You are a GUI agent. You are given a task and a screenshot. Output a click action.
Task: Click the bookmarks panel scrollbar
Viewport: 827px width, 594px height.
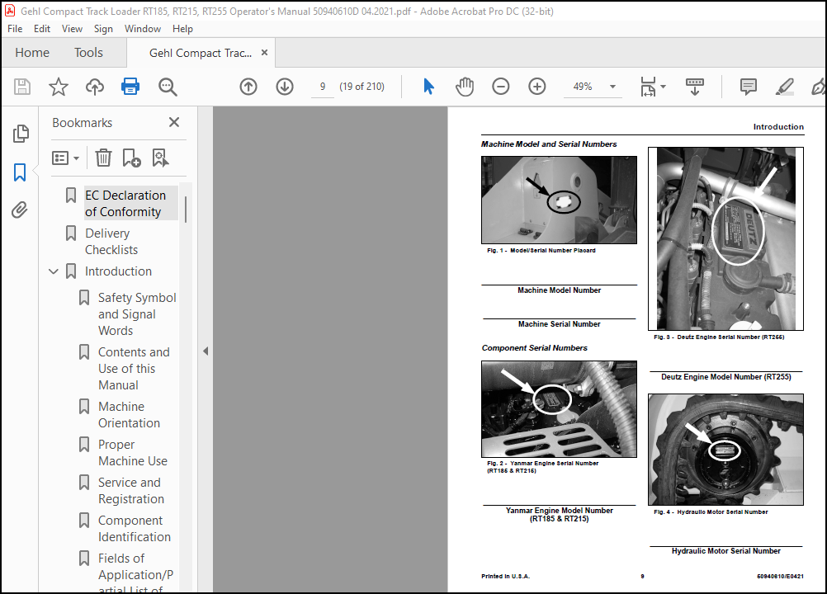point(186,210)
